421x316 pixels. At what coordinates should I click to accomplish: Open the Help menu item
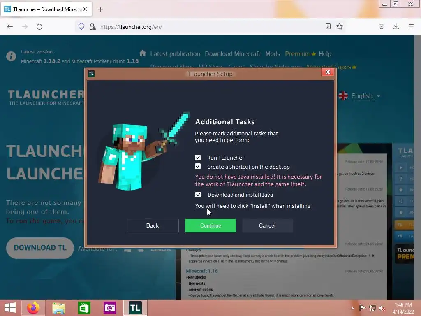[x=325, y=54]
